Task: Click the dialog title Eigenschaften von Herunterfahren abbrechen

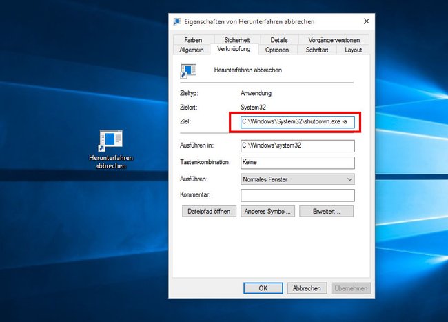Action: click(x=249, y=21)
